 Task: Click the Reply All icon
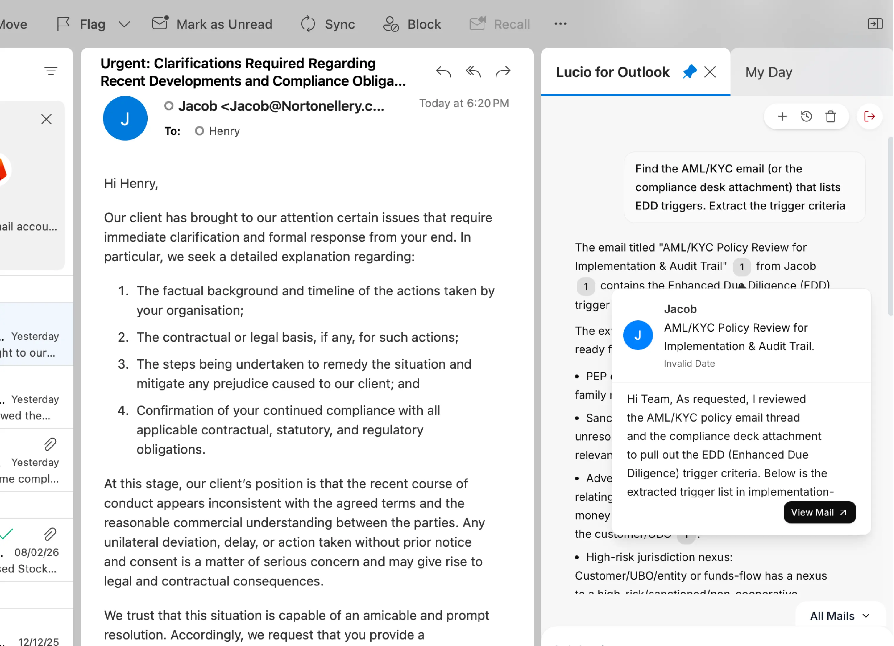tap(473, 72)
